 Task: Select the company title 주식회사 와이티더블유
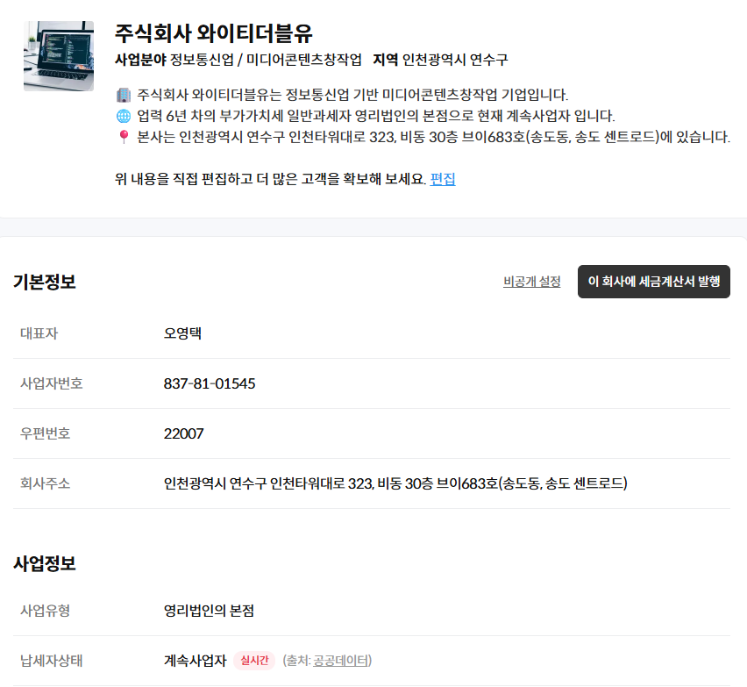(213, 33)
